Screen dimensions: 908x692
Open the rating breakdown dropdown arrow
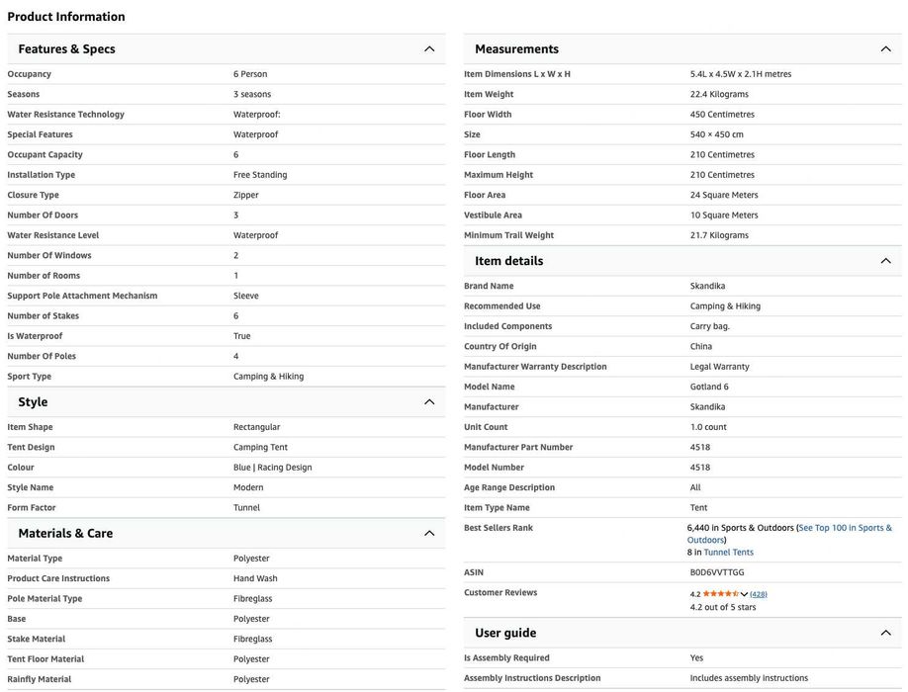pyautogui.click(x=744, y=594)
